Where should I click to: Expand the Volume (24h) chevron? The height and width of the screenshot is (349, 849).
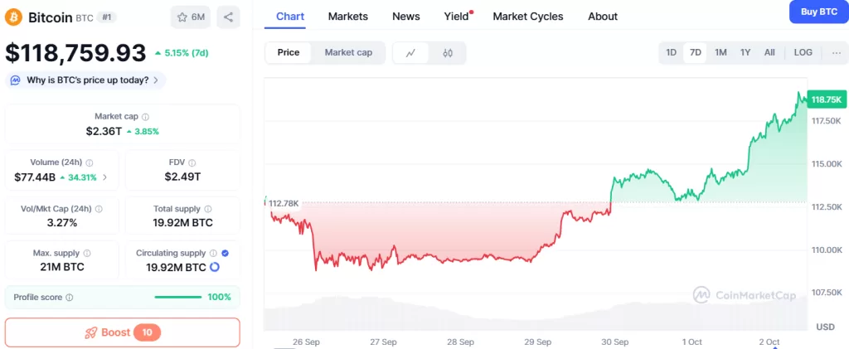[104, 177]
